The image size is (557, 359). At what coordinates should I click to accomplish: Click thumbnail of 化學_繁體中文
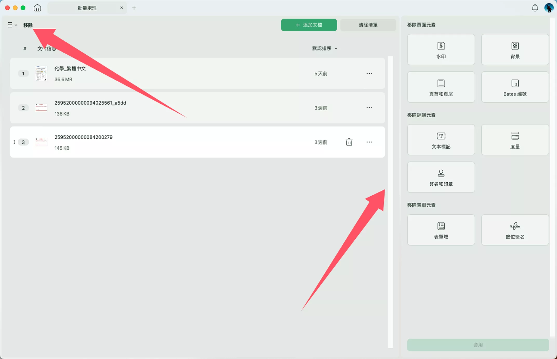pos(41,74)
